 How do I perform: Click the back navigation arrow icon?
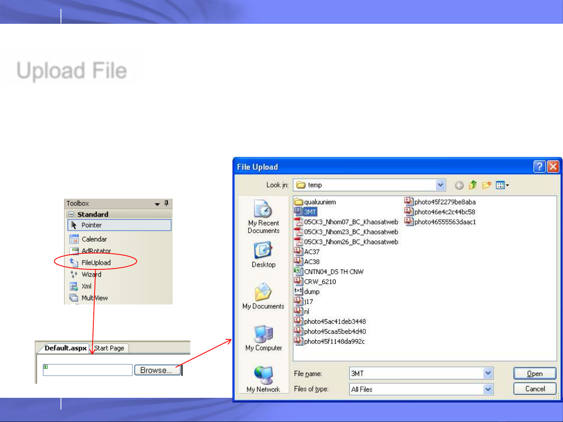point(459,185)
